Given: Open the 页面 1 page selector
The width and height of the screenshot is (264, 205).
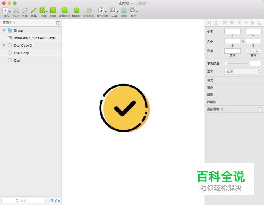Looking at the screenshot, I should [x=9, y=23].
